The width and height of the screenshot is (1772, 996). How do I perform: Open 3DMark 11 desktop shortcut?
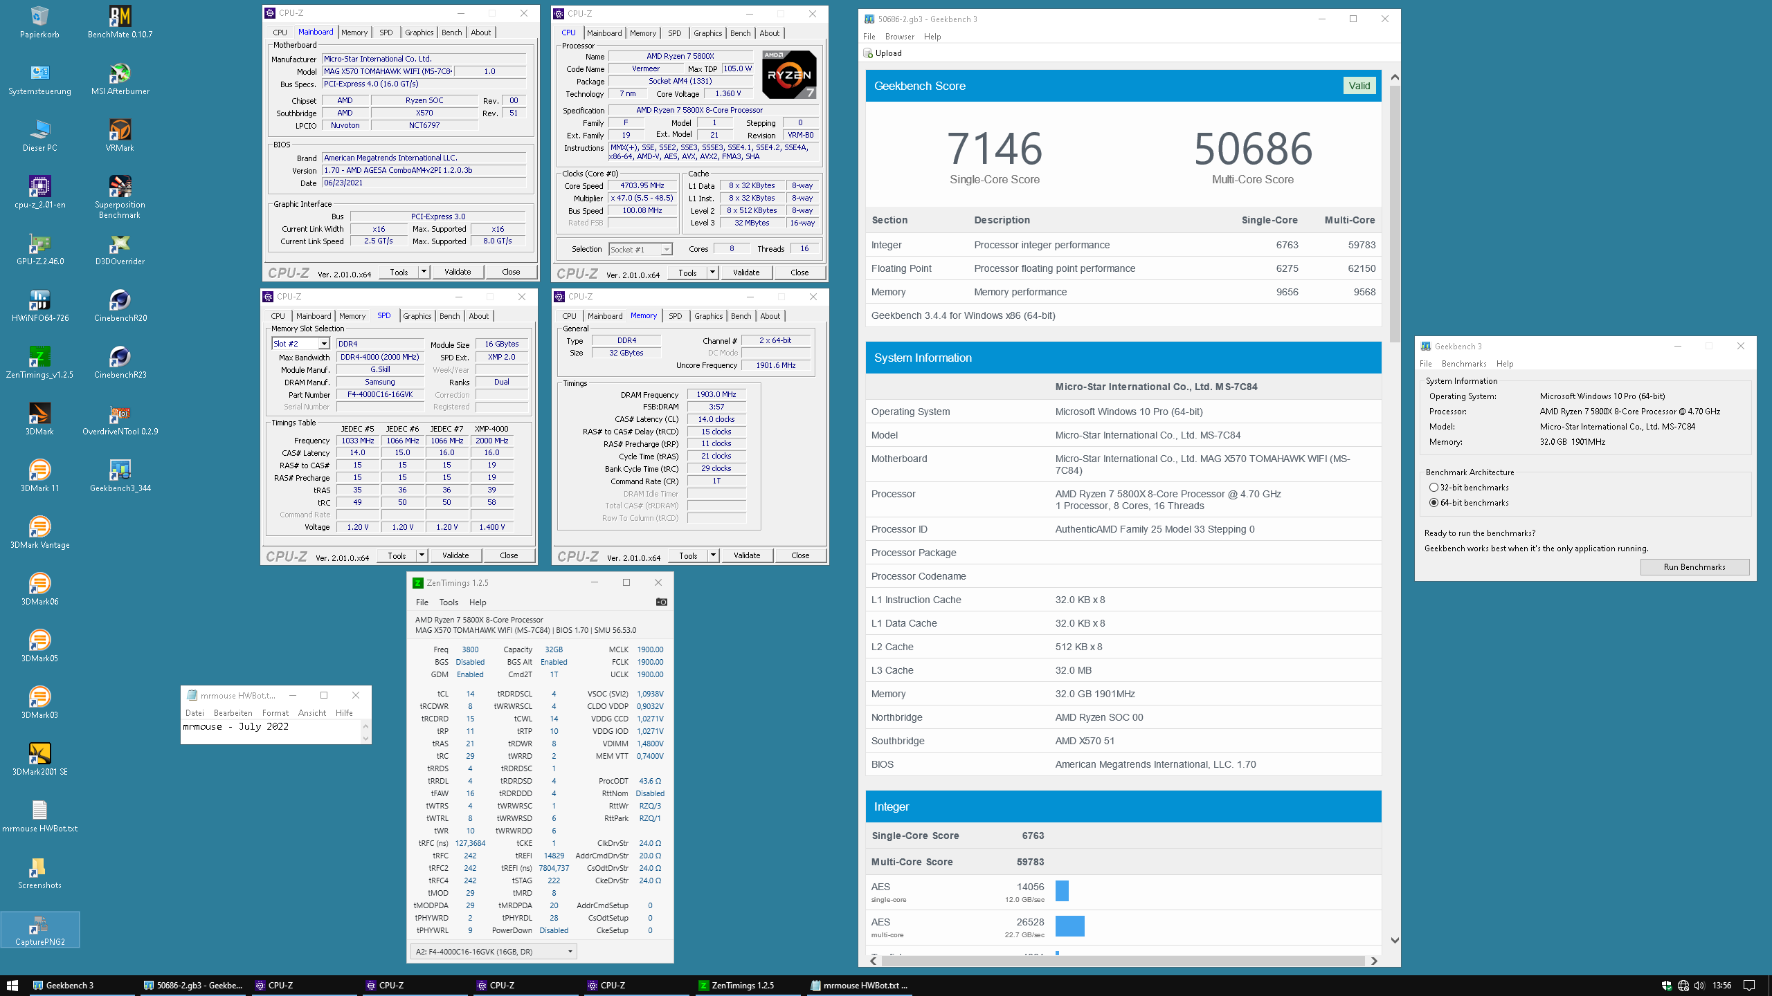39,476
